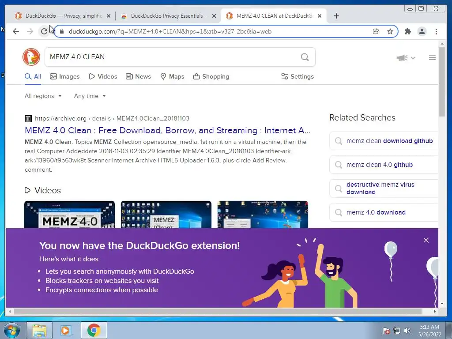Click the browser address bar URL
This screenshot has height=339, width=452.
coord(170,31)
